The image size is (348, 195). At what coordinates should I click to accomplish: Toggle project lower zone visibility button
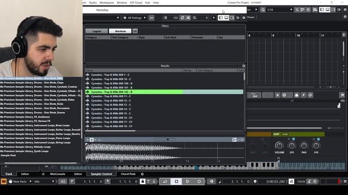point(327,10)
